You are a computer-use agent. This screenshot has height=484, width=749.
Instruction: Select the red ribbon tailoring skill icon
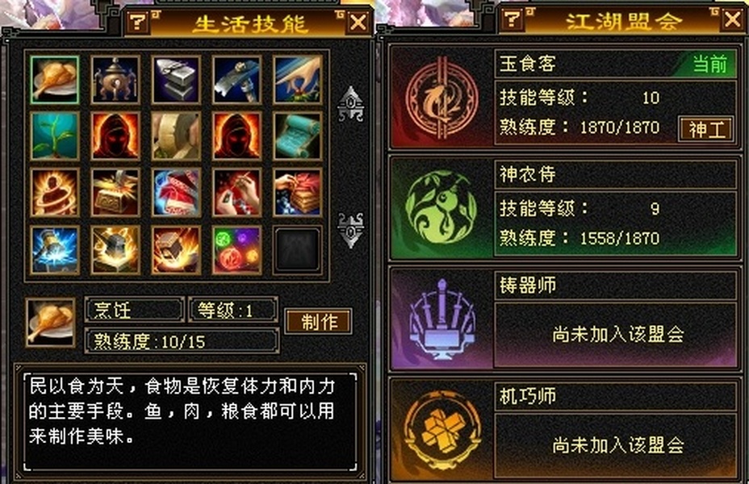(x=176, y=192)
